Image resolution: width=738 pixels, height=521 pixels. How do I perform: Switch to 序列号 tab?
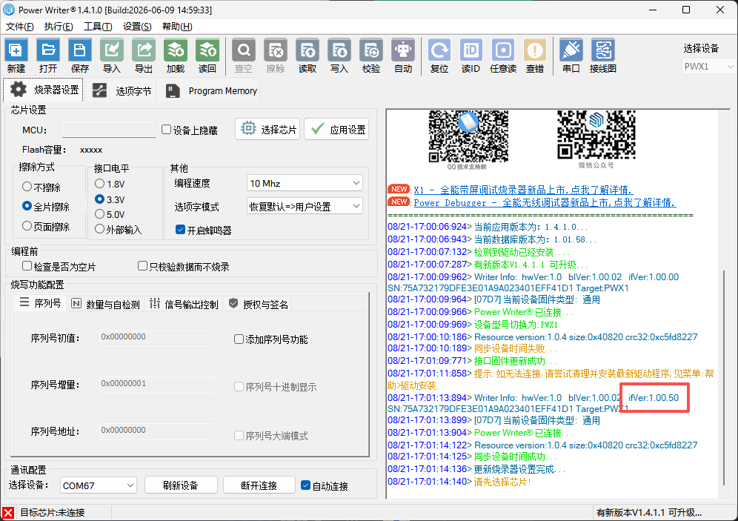(x=40, y=303)
